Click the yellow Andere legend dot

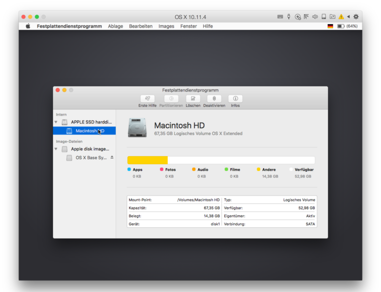click(259, 169)
